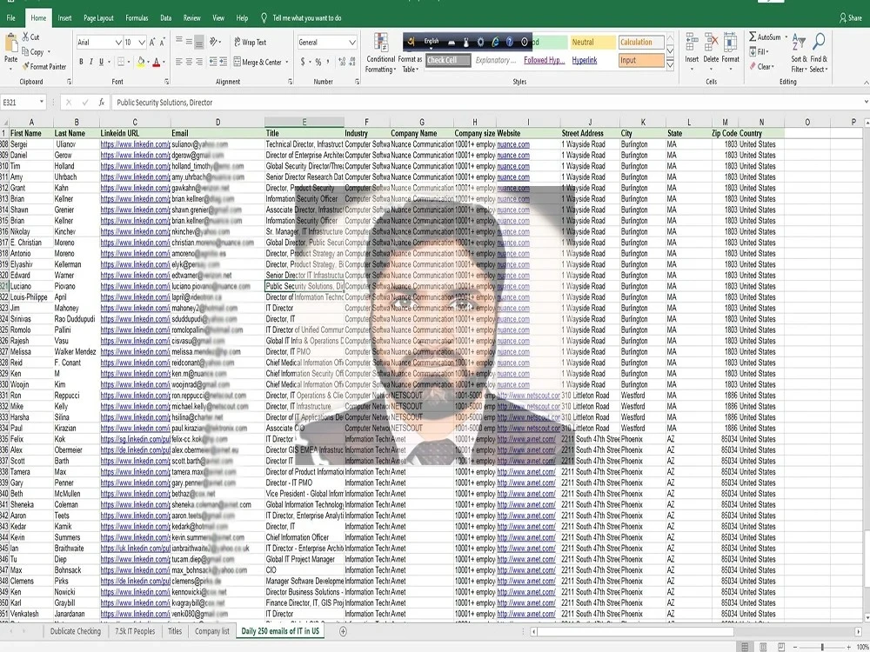Open the 7.5k IT Peoples sheet tab
The width and height of the screenshot is (870, 652).
pos(135,631)
